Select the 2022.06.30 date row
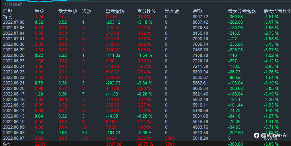The width and height of the screenshot is (291, 146). 14,44
